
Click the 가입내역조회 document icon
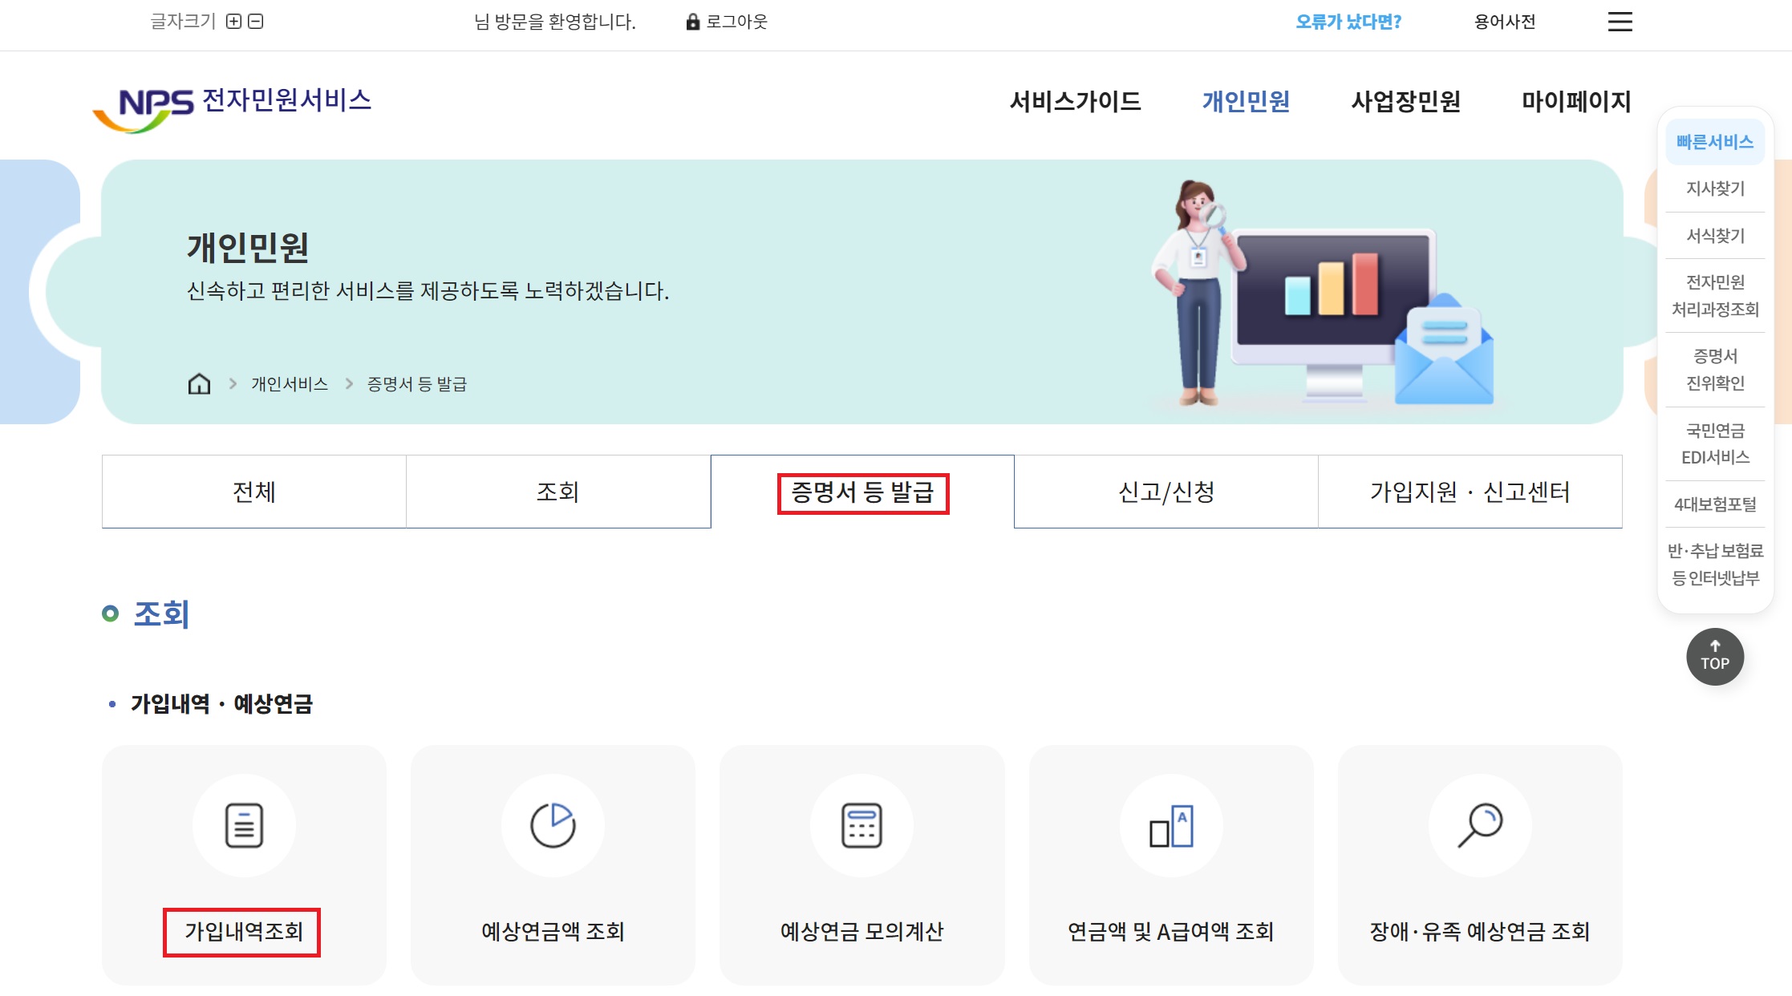(244, 824)
